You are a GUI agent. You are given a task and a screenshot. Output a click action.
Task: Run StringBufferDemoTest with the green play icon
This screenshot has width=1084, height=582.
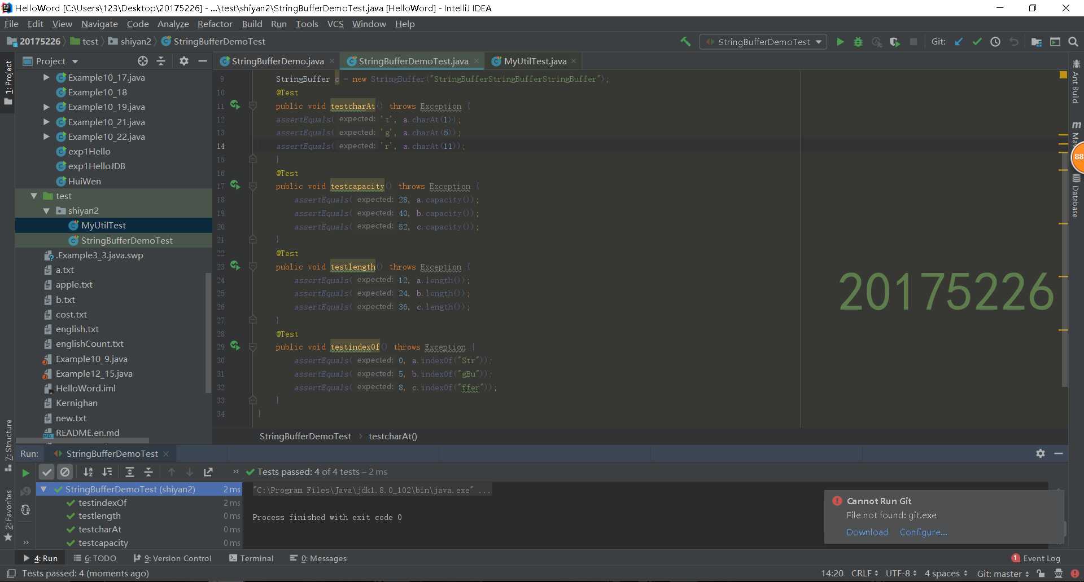[x=840, y=42]
